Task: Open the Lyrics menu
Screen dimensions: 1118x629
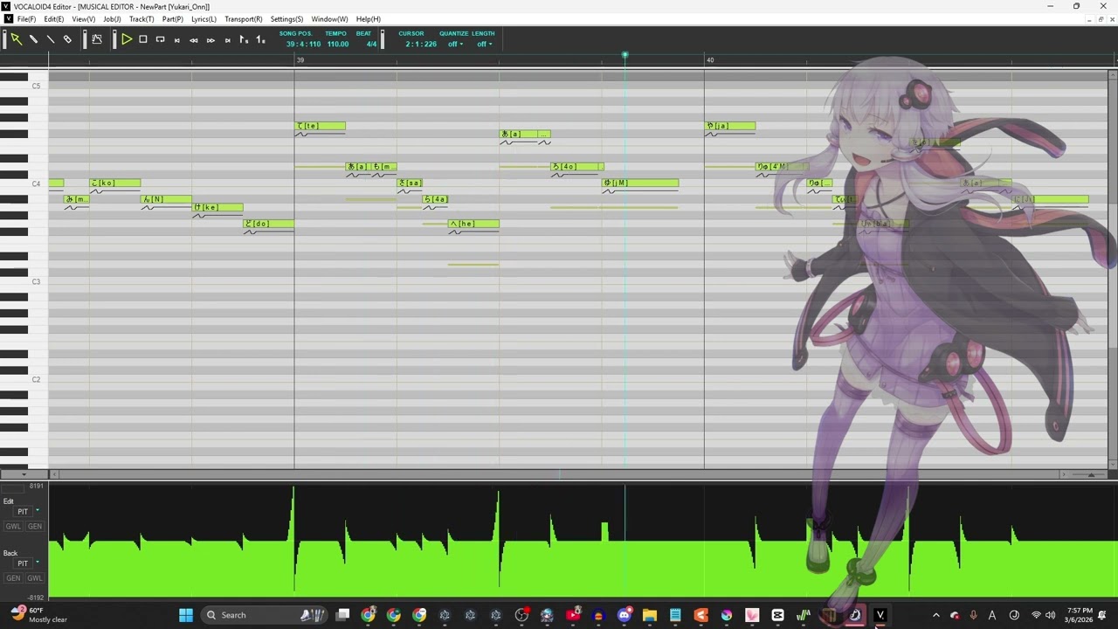Action: tap(204, 19)
